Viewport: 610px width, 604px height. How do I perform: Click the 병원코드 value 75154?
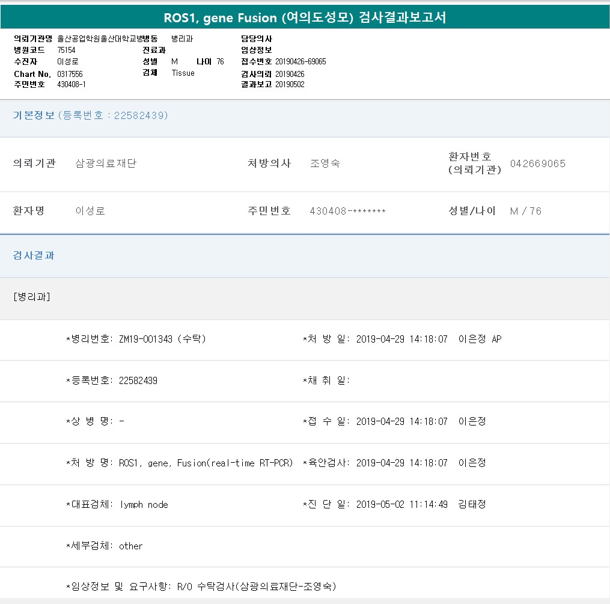click(x=66, y=50)
